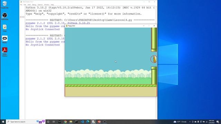Open the Windows Start menu
221x124 pixels.
[x=3, y=122]
